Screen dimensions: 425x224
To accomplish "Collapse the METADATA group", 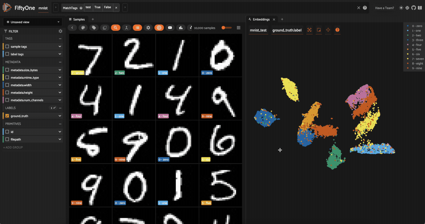I will (x=60, y=62).
